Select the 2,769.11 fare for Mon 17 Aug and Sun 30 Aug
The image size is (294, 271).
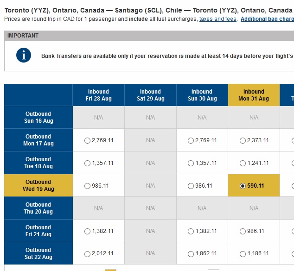191,140
